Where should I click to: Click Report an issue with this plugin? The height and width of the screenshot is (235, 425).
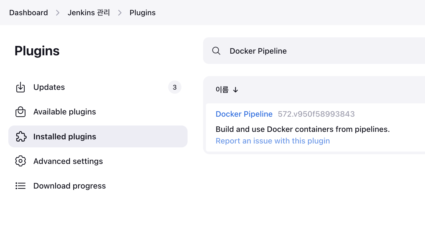coord(273,141)
